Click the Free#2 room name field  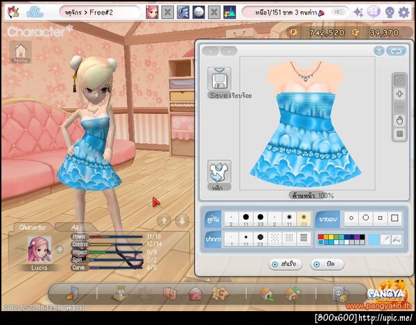pos(98,12)
